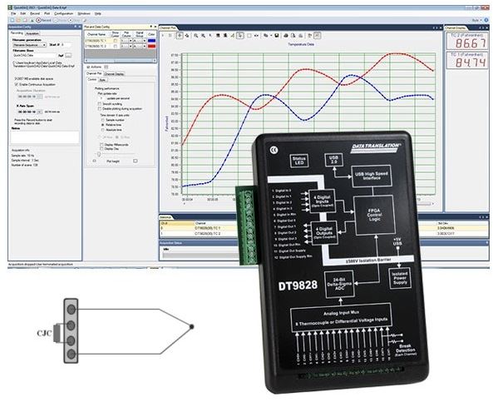
Task: Open Signal Group dropdown for TC 1
Action: 144,41
